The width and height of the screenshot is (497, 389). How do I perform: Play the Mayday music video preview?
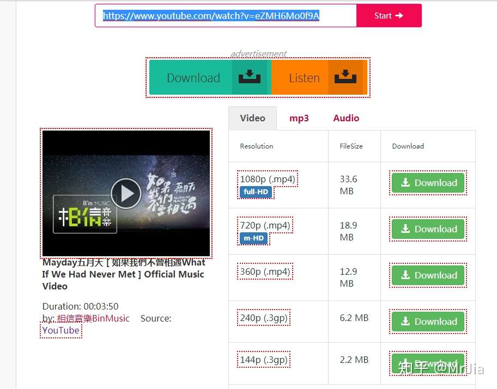click(x=126, y=193)
